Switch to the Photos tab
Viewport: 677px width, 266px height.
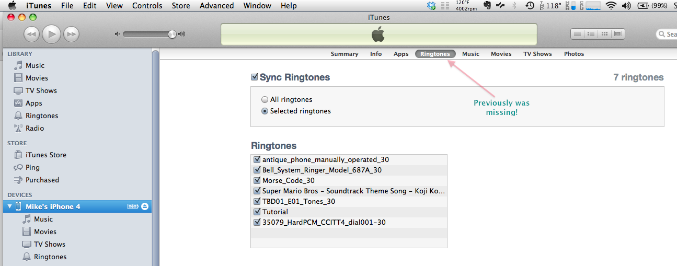pos(574,54)
